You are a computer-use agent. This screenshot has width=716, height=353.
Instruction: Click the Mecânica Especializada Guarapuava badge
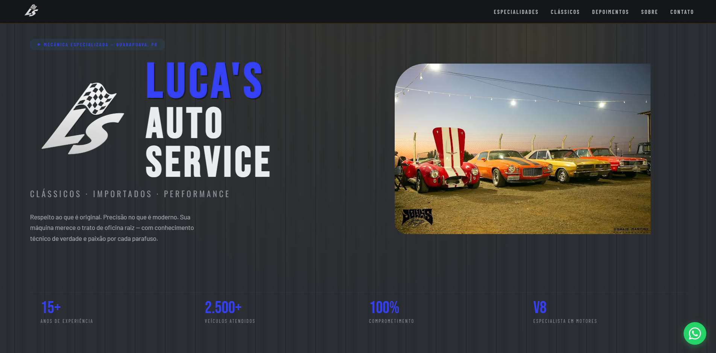[97, 44]
